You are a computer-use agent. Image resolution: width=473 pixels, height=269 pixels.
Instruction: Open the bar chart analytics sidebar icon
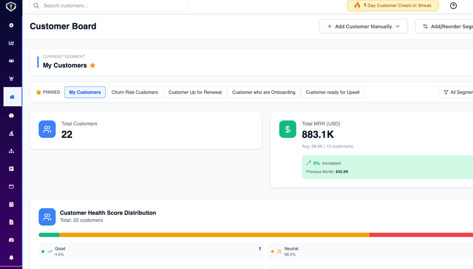tap(11, 43)
